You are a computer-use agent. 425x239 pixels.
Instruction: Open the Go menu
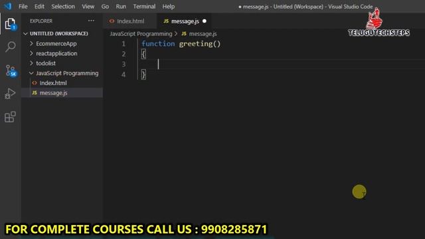click(105, 6)
